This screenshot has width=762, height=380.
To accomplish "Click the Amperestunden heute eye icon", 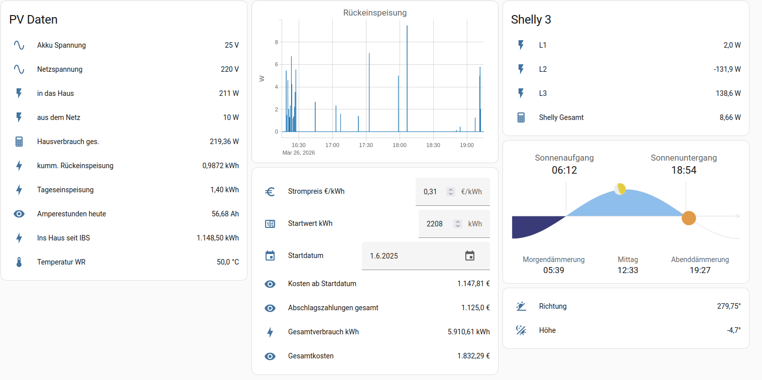I will click(19, 214).
